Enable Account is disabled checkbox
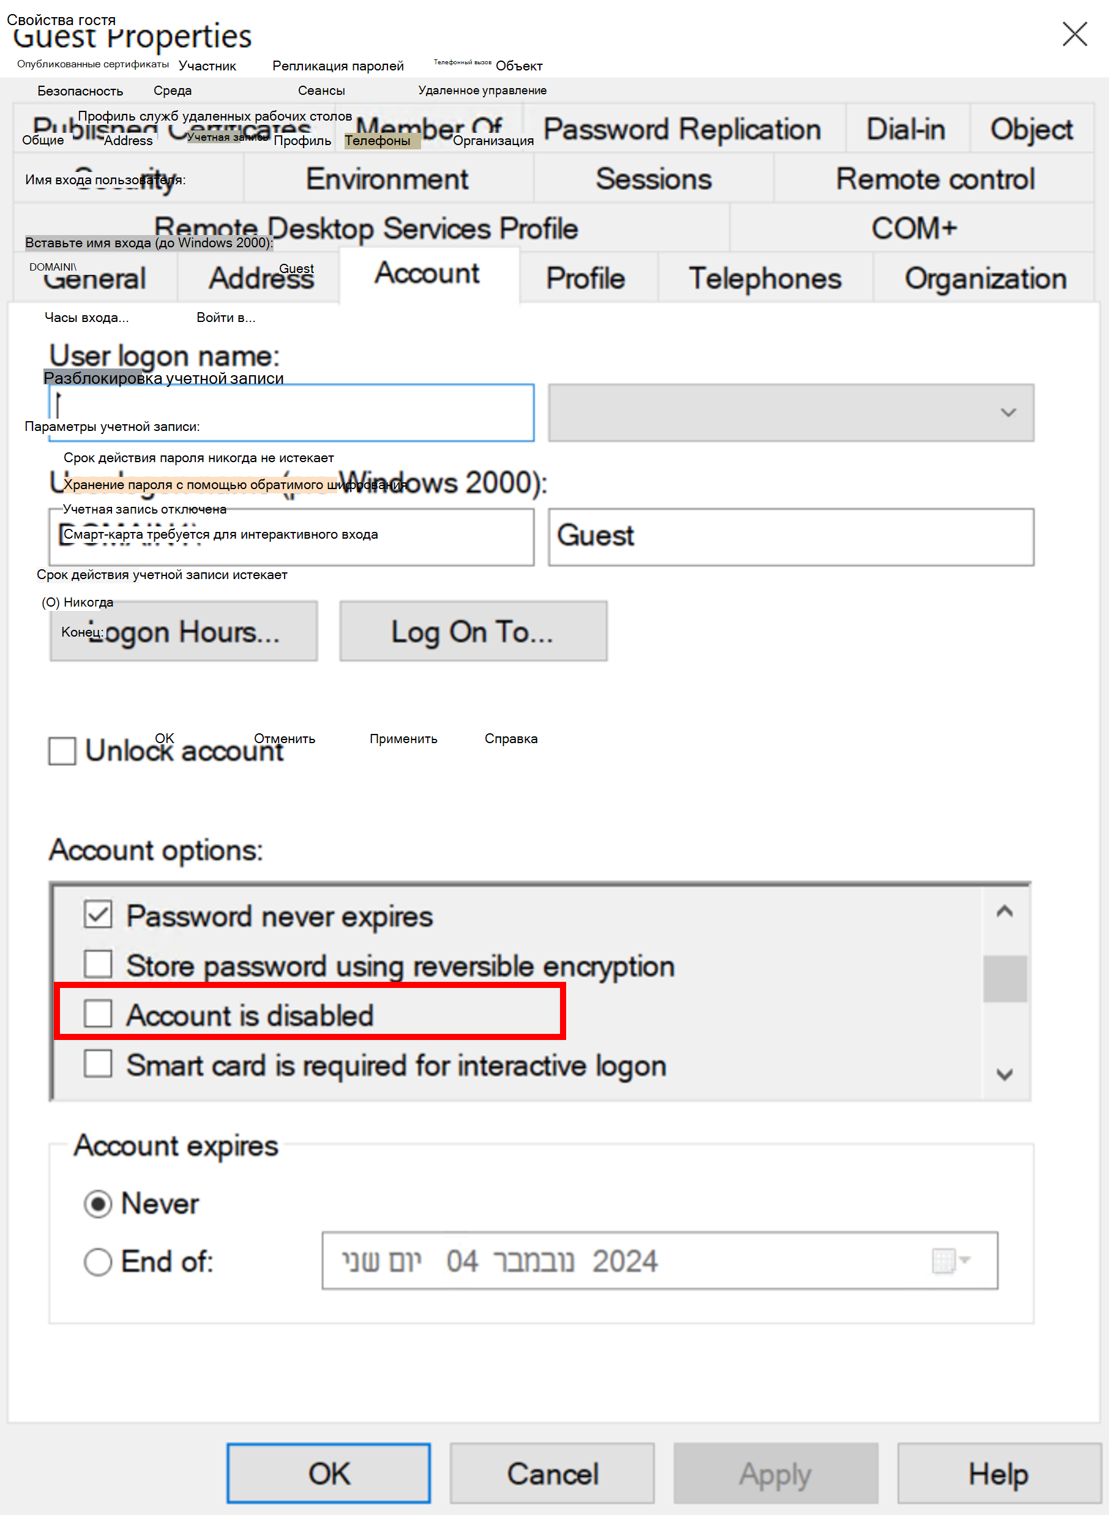This screenshot has height=1515, width=1109. (98, 1014)
